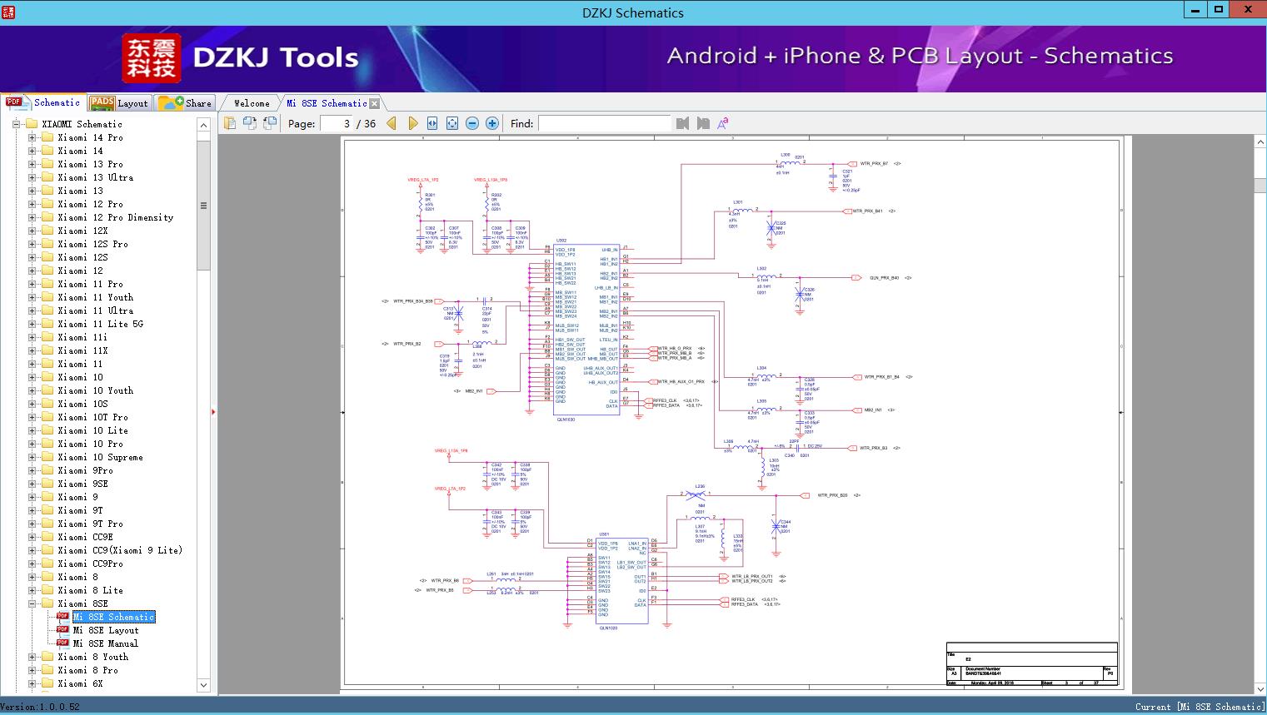The image size is (1267, 715).
Task: Expand the Xiaomi 10 Youth folder
Action: pos(32,390)
